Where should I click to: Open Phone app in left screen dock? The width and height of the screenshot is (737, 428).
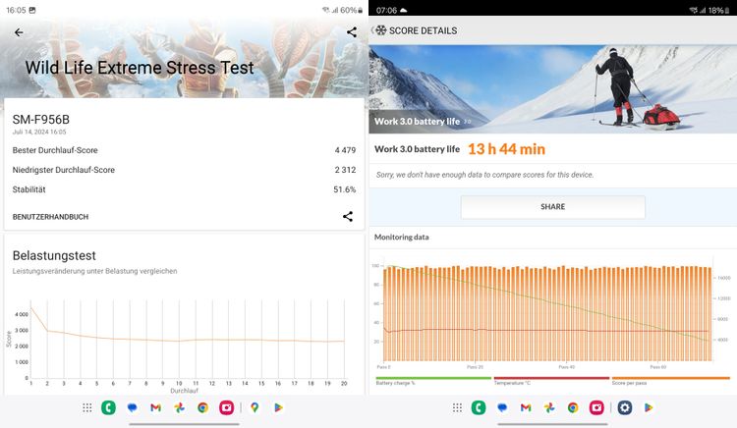click(108, 407)
